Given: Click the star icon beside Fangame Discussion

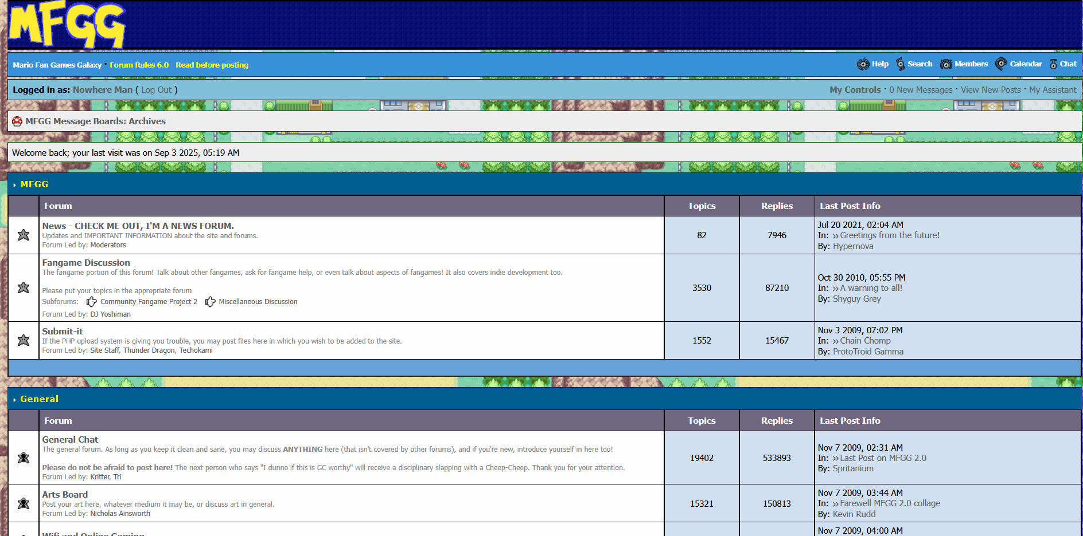Looking at the screenshot, I should 24,287.
